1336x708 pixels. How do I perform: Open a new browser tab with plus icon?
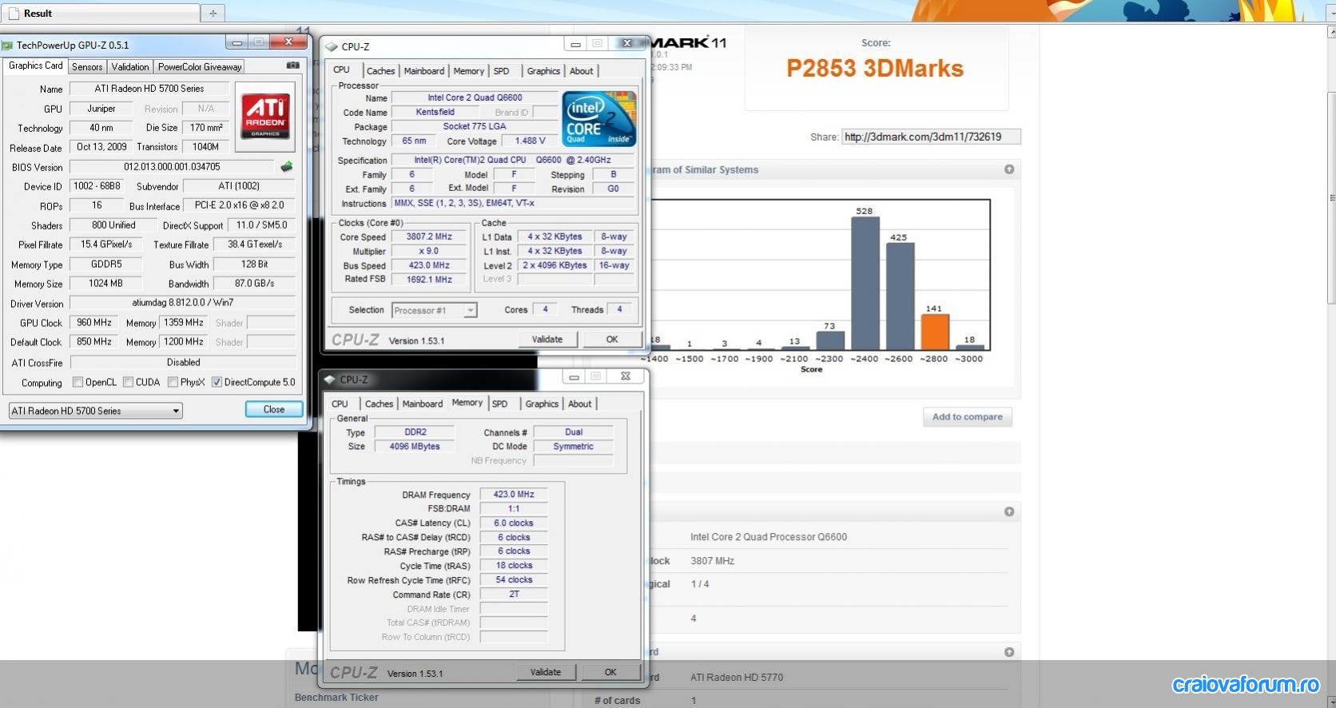click(213, 14)
